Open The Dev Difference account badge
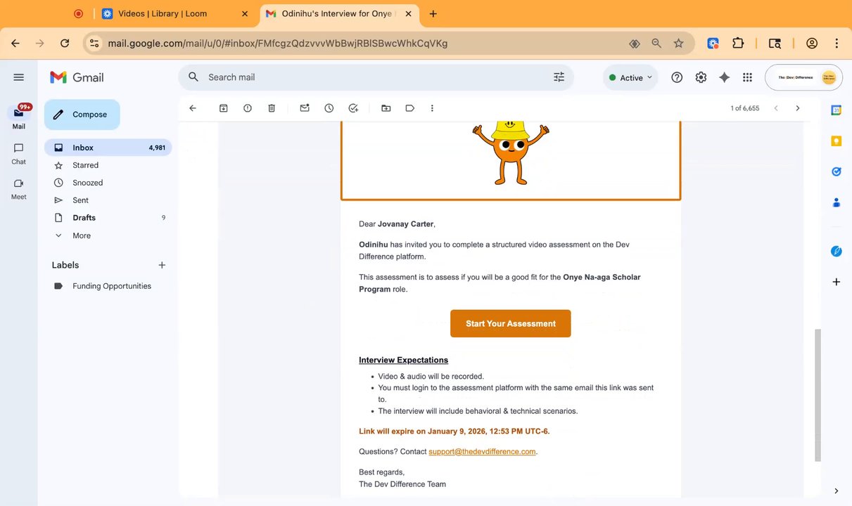 tap(803, 77)
